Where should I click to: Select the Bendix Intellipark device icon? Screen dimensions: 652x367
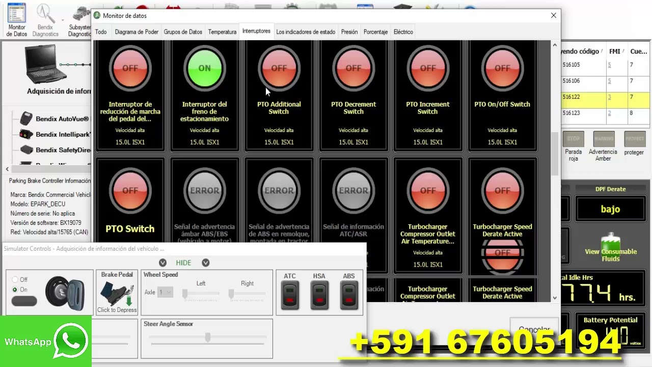coord(26,135)
